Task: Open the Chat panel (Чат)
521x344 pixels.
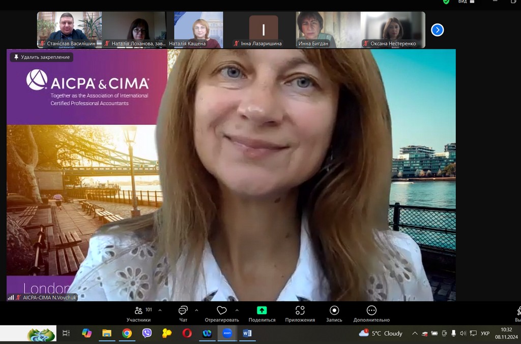Action: (x=183, y=314)
